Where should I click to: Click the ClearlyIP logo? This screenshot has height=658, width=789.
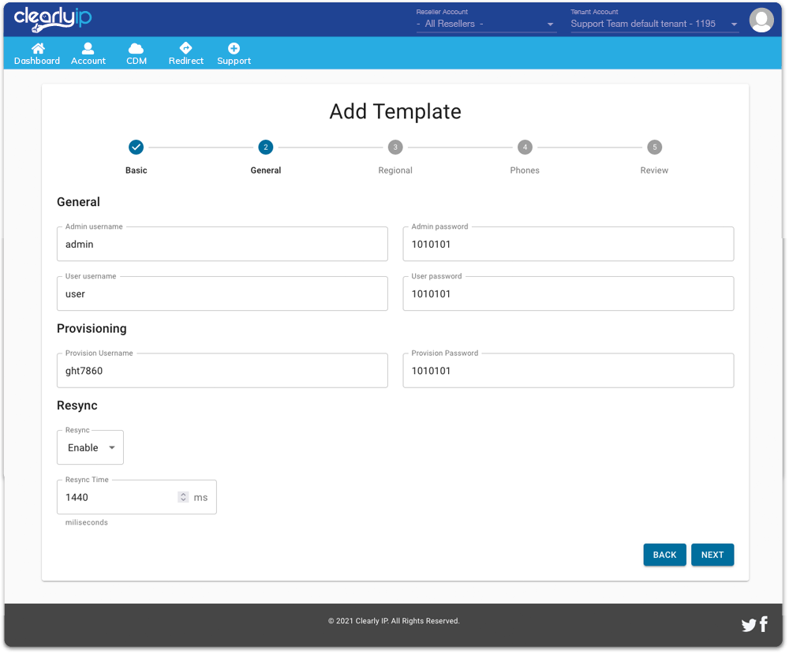[52, 19]
